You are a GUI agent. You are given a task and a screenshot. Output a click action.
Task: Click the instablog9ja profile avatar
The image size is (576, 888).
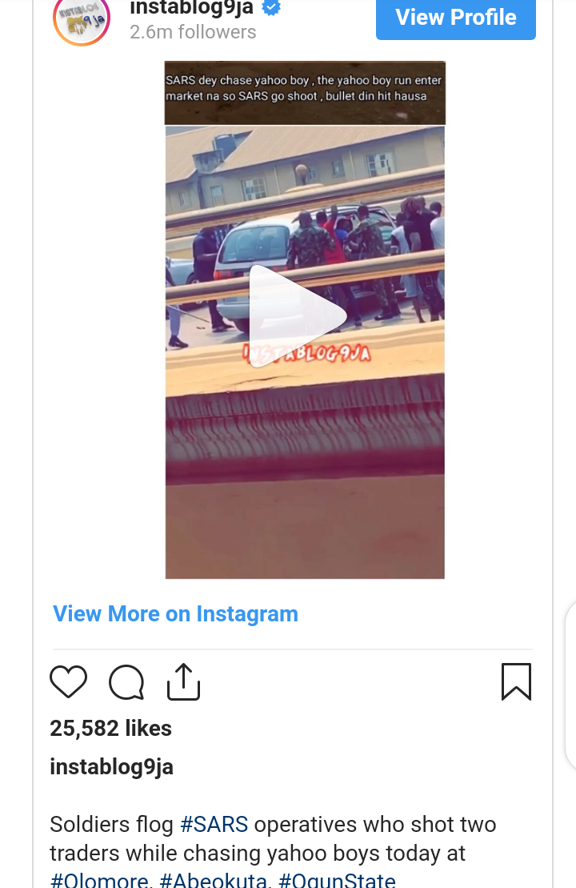click(82, 21)
